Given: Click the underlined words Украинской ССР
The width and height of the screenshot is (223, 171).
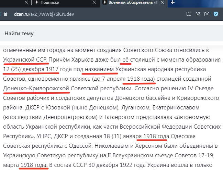Looking at the screenshot, I should tap(25, 60).
